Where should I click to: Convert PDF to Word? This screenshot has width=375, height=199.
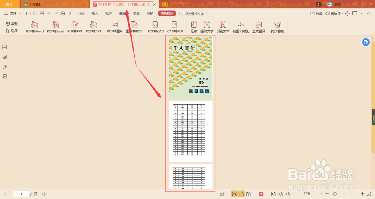34,27
